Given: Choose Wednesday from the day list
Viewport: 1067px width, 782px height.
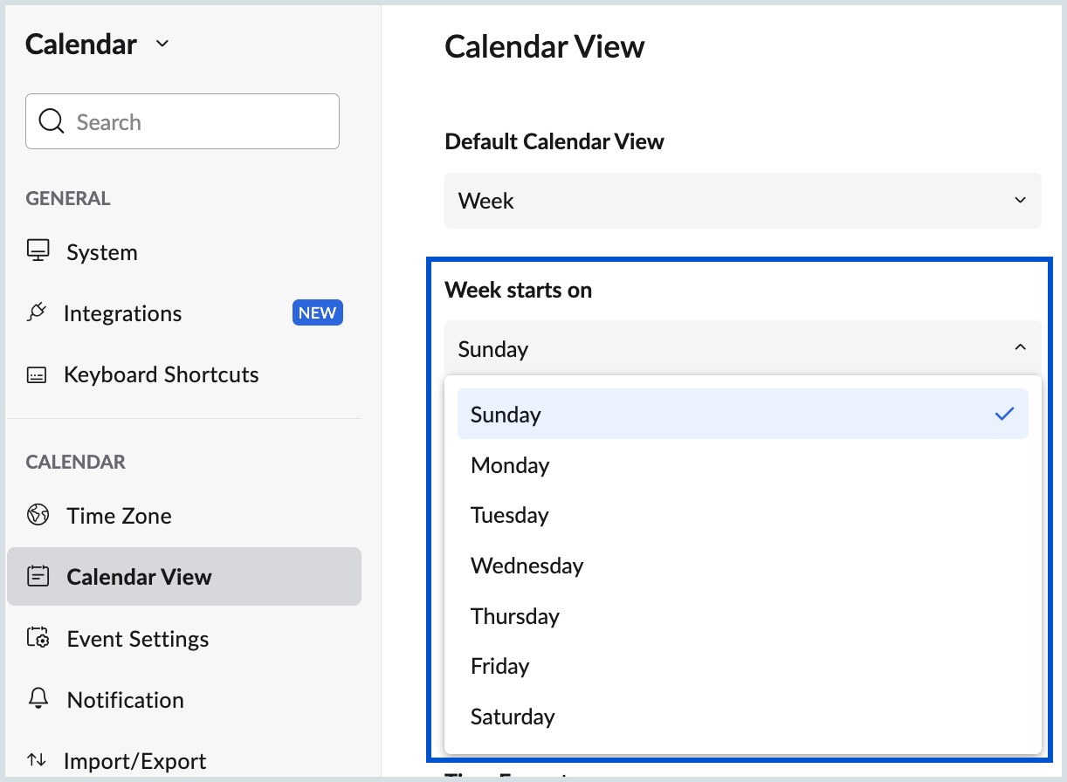Looking at the screenshot, I should click(x=527, y=566).
